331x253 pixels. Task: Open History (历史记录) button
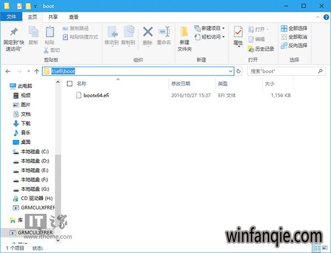(x=261, y=49)
